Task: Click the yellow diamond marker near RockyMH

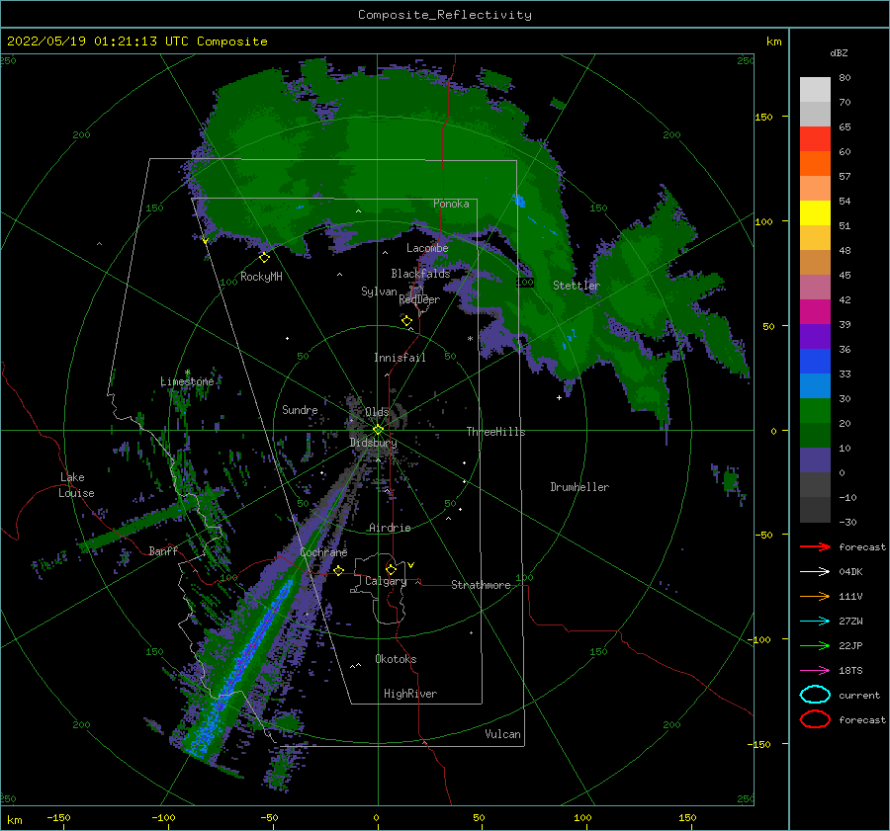Action: pos(264,258)
